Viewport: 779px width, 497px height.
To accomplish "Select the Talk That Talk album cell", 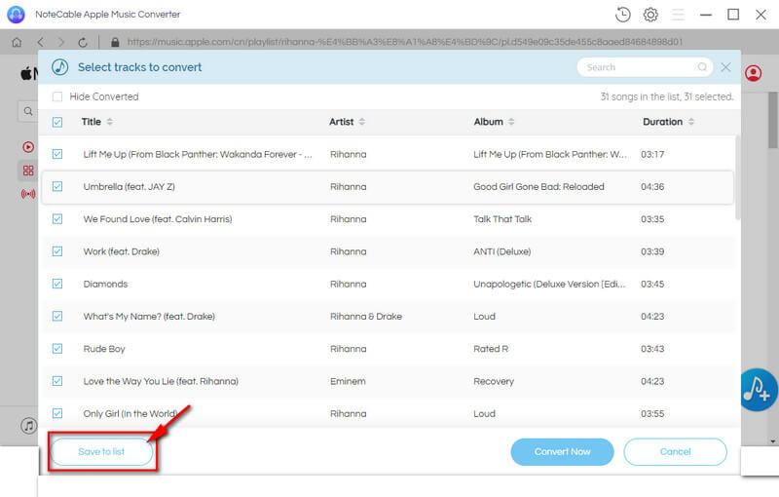I will [502, 219].
